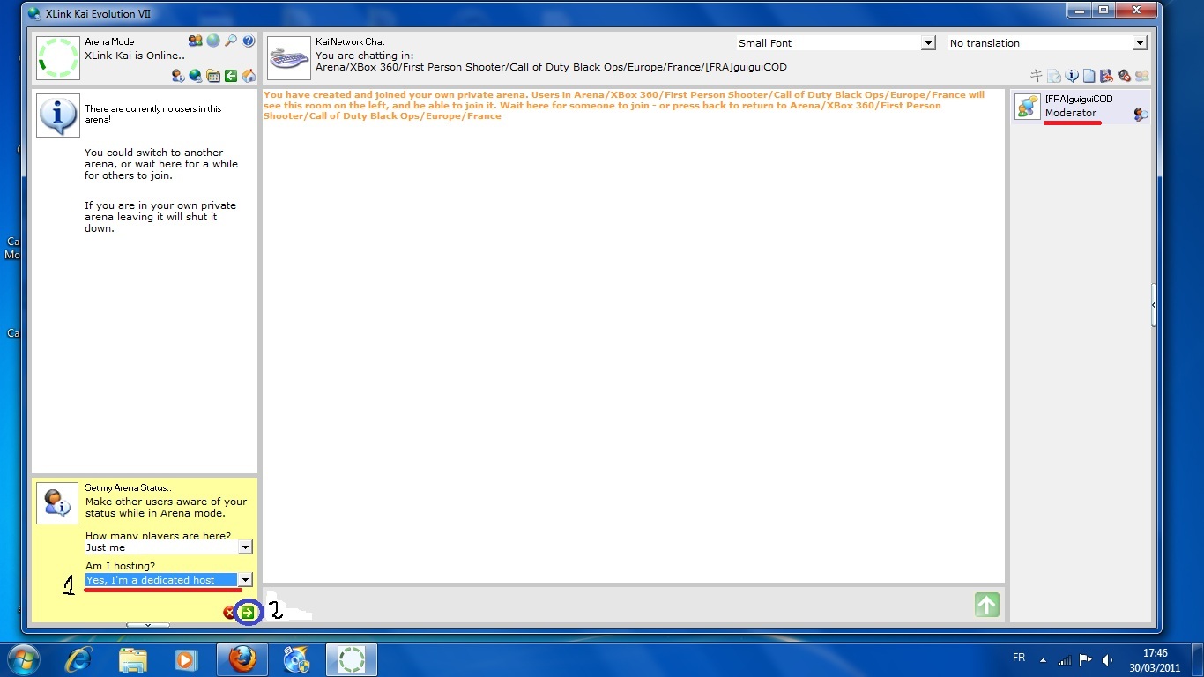The height and width of the screenshot is (677, 1204).
Task: Open the folder bookmarks icon in header
Action: (213, 76)
